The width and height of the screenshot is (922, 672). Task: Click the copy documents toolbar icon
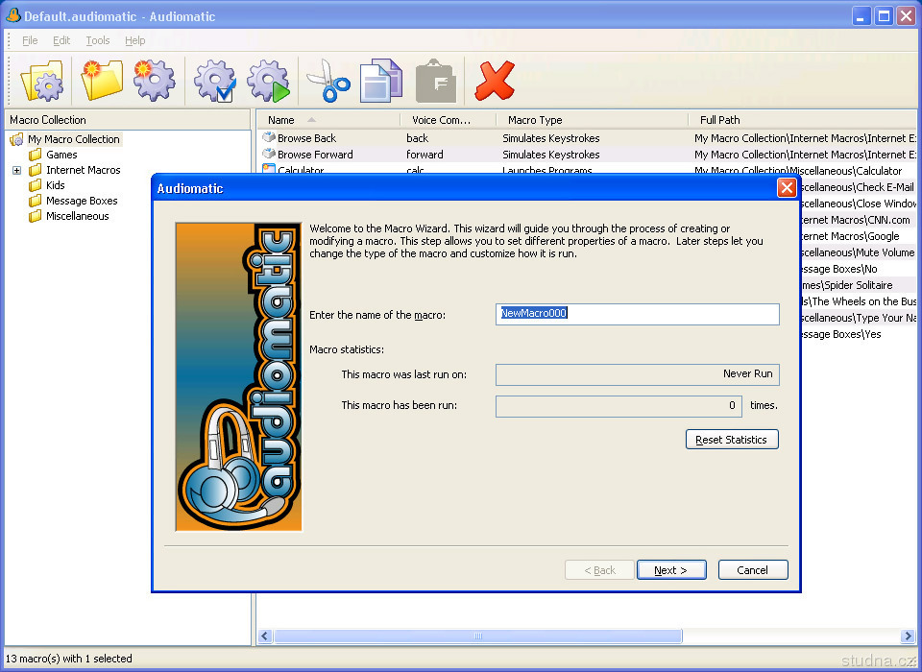381,81
